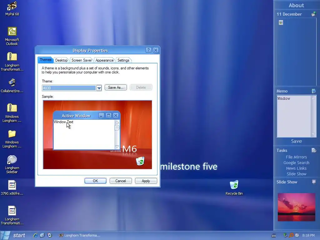This screenshot has height=240, width=320.
Task: Click the orange magnifier tray icon
Action: tap(291, 235)
